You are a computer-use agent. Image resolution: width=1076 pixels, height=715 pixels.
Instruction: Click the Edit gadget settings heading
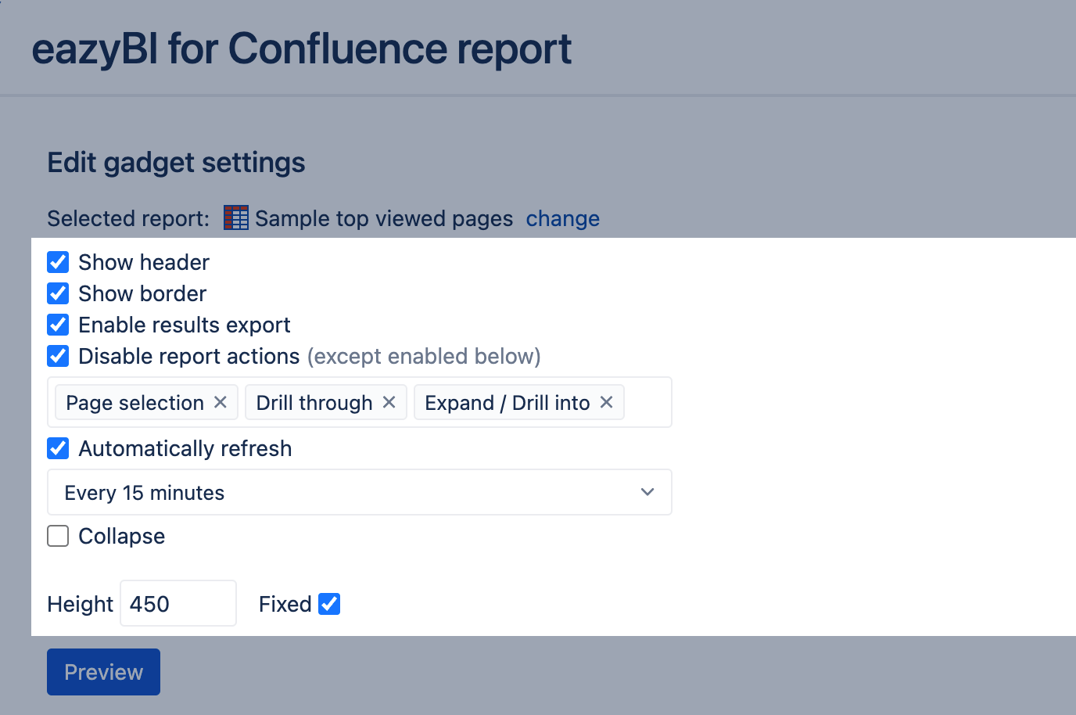pyautogui.click(x=176, y=163)
